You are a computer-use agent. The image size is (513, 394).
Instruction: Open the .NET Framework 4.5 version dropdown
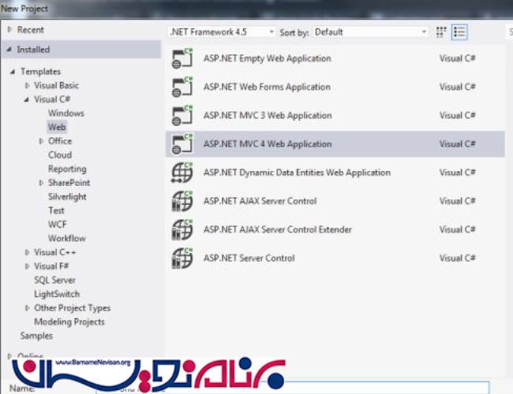point(222,32)
